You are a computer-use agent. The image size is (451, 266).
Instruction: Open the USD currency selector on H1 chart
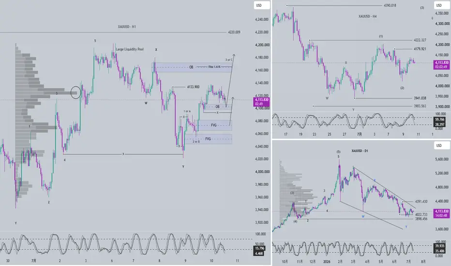pyautogui.click(x=262, y=5)
